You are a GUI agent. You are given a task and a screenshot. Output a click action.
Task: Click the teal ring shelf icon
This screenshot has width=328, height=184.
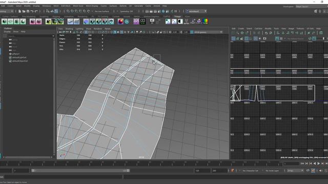(x=127, y=21)
